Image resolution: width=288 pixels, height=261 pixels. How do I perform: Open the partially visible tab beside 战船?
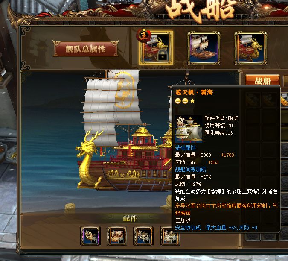285,80
